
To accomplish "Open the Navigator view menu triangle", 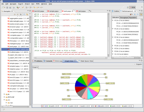I will pos(30,14).
